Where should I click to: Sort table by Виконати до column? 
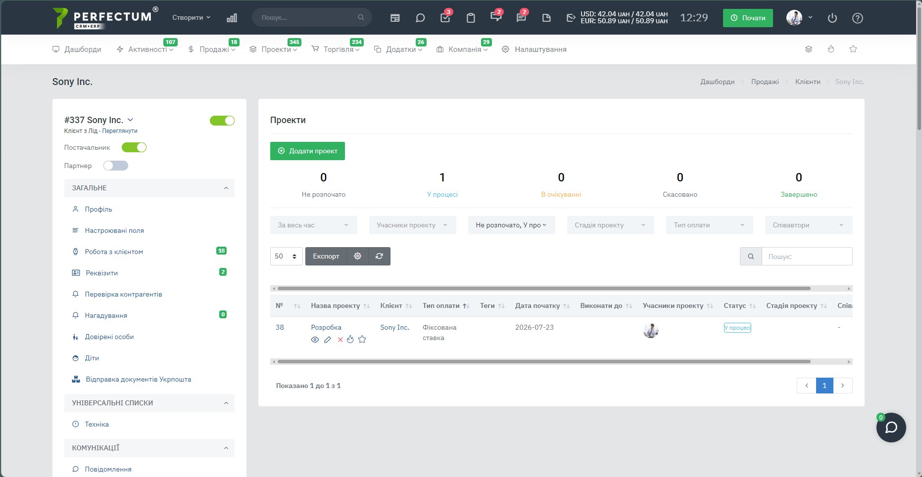click(606, 306)
